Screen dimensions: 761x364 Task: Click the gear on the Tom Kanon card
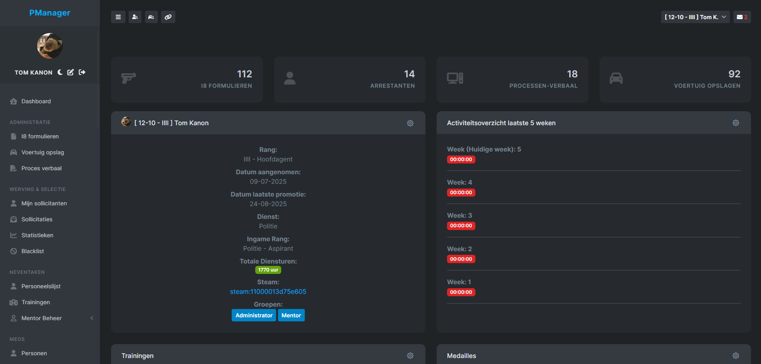[x=410, y=123]
